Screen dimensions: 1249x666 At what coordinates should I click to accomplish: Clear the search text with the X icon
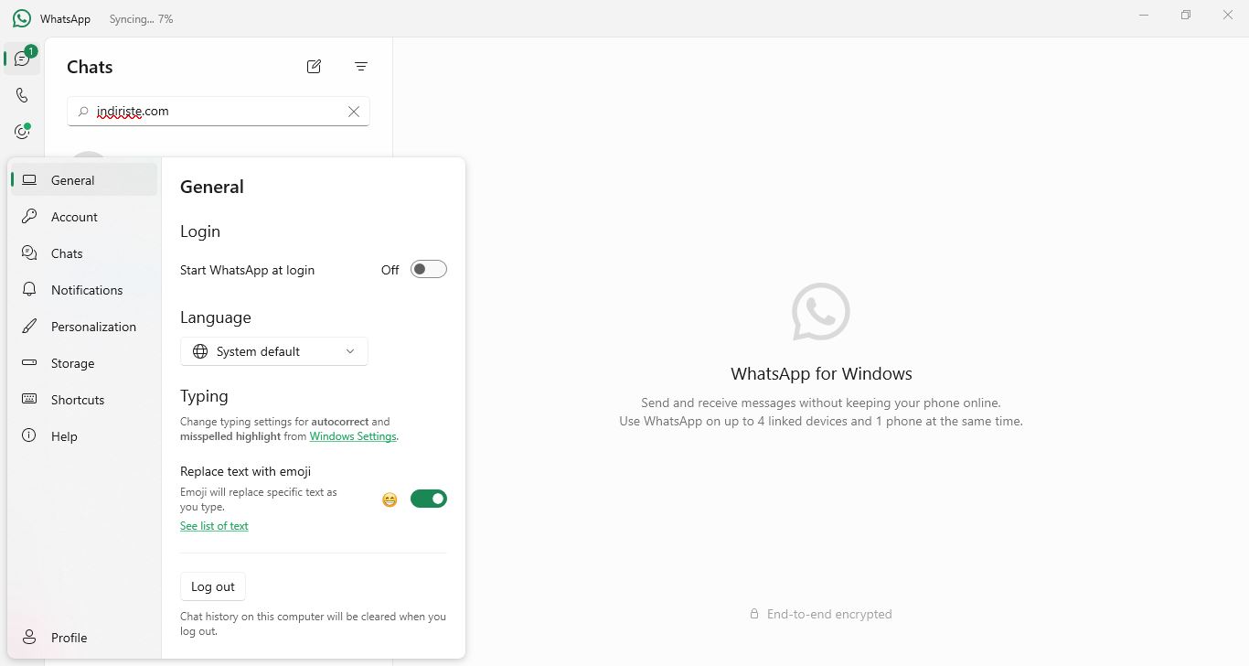(354, 112)
